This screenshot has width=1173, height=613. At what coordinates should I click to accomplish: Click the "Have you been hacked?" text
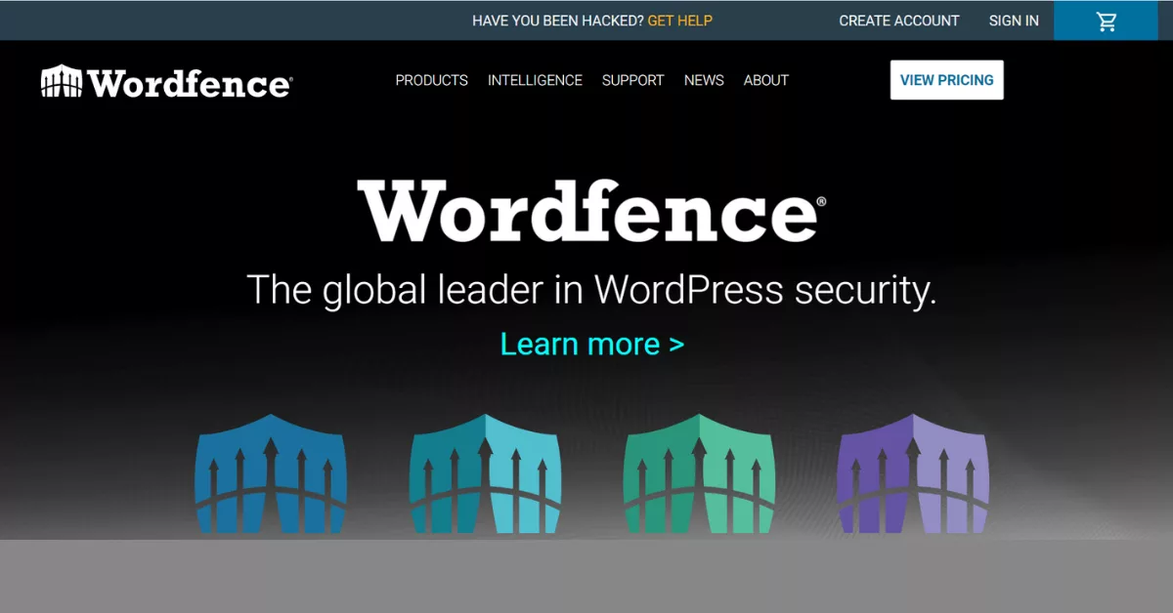pyautogui.click(x=557, y=20)
